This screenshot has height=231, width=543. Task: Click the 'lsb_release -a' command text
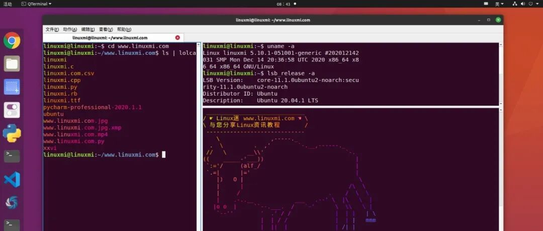click(291, 73)
